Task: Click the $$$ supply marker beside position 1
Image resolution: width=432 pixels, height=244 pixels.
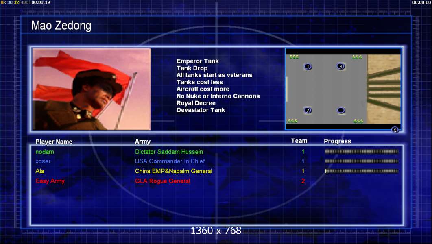Action: click(x=294, y=57)
